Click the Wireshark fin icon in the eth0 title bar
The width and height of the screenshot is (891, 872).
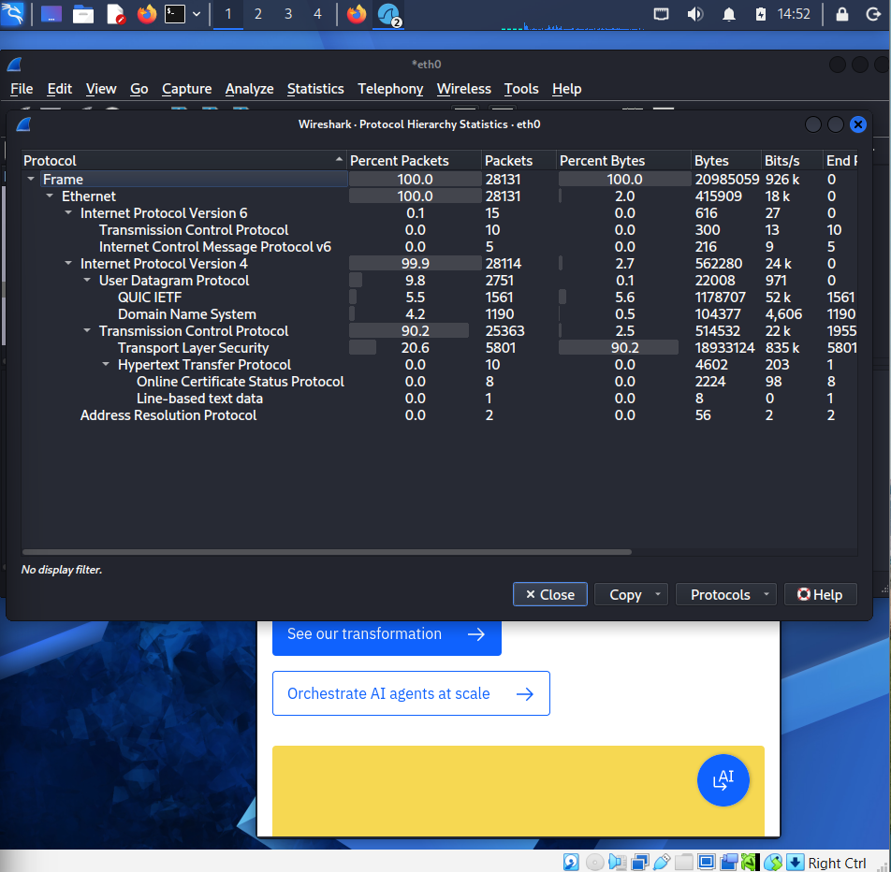14,65
